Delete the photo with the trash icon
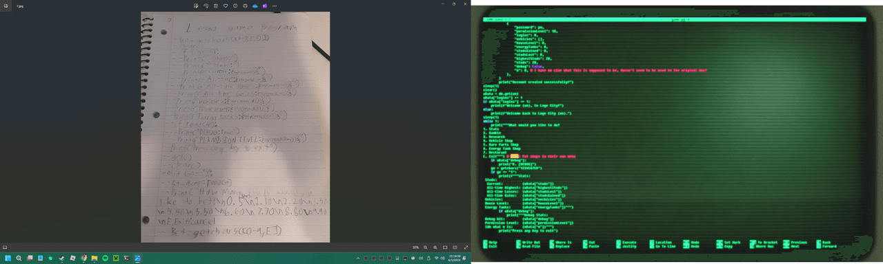 [x=215, y=5]
